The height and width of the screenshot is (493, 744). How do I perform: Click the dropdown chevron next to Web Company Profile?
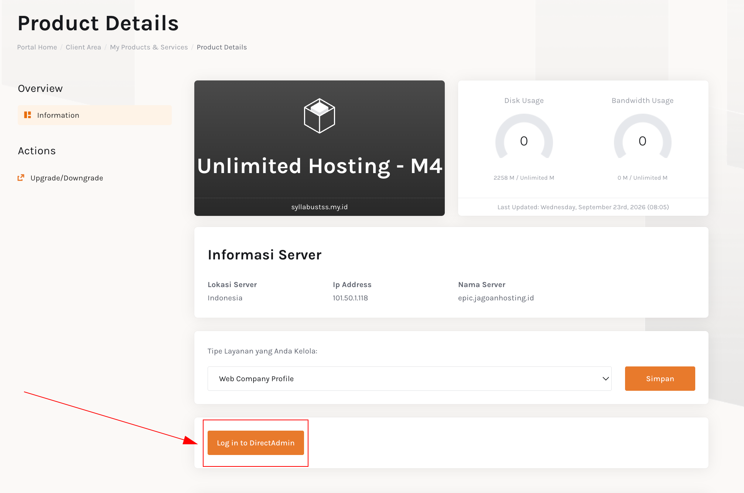point(605,379)
